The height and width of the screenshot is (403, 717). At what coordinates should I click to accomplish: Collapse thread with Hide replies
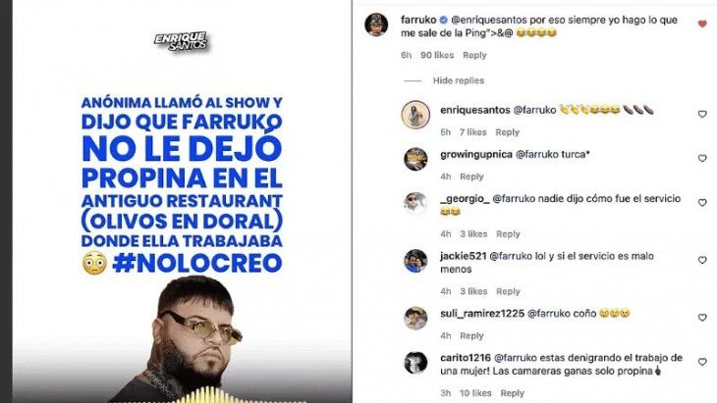pyautogui.click(x=458, y=80)
